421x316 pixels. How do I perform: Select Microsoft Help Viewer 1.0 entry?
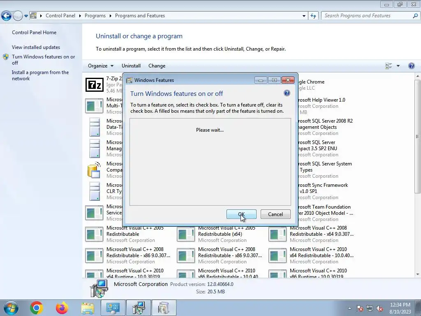tap(322, 106)
